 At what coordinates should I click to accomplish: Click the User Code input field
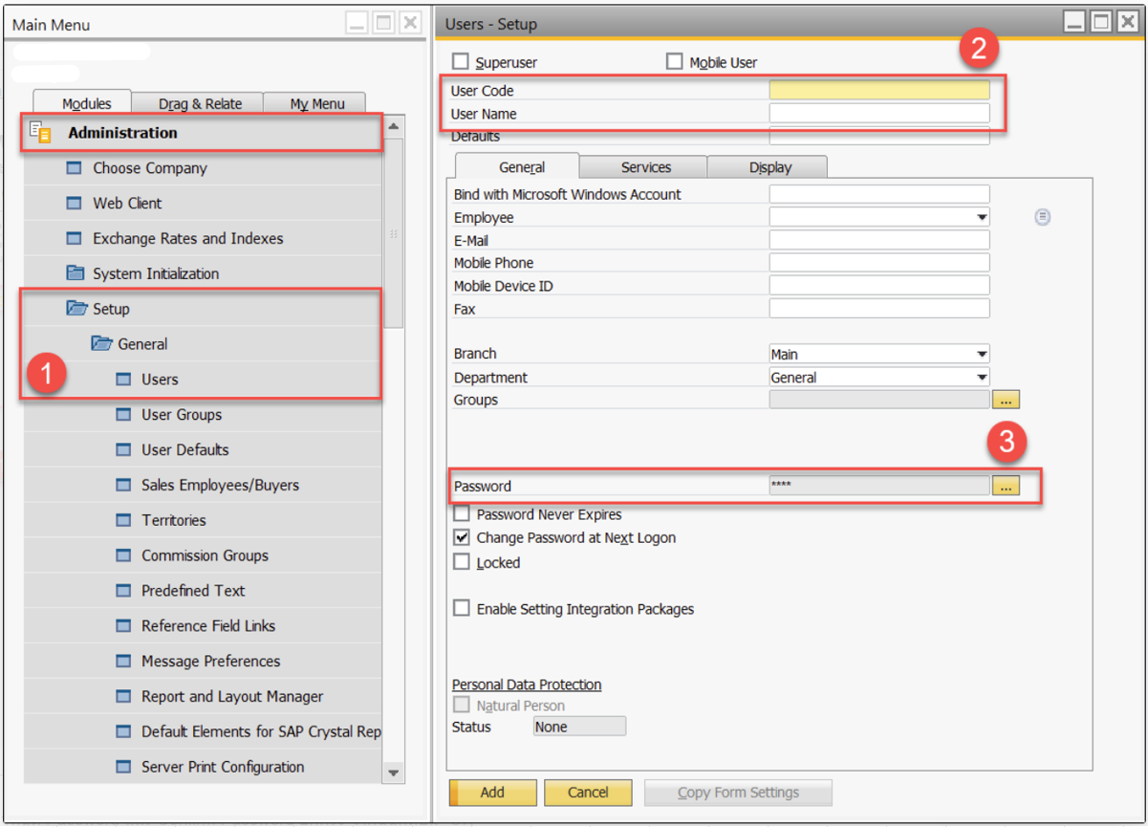point(879,91)
